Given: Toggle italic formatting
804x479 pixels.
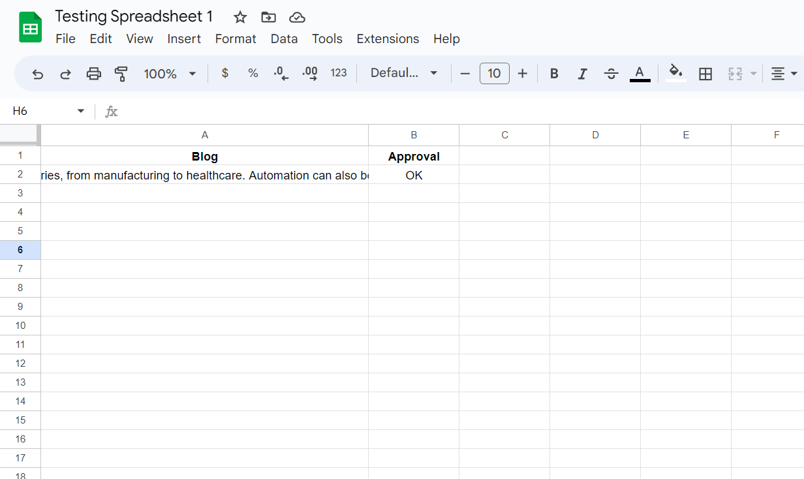Looking at the screenshot, I should tap(583, 74).
